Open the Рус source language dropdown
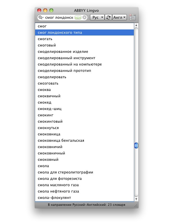173x224 pixels. [x=97, y=18]
